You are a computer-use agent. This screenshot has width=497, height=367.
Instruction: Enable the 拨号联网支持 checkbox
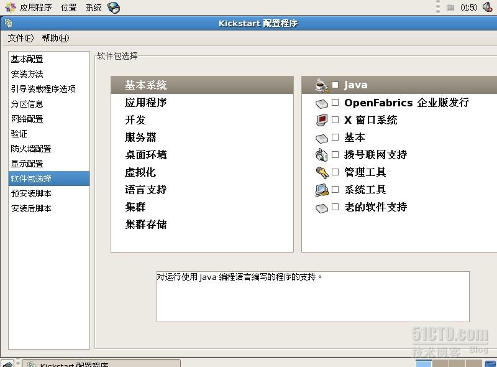click(x=335, y=155)
